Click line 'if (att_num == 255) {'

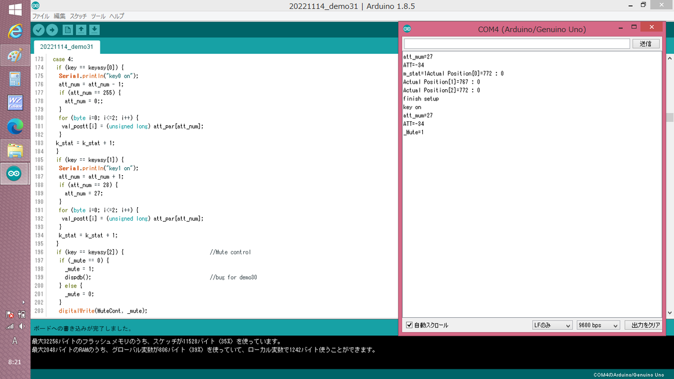90,93
